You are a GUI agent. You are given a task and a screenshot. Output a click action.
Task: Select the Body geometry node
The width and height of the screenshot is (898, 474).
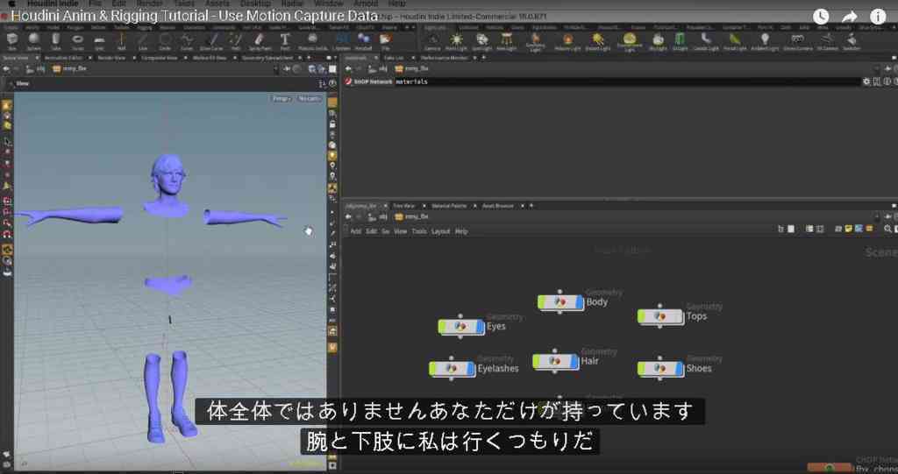560,302
